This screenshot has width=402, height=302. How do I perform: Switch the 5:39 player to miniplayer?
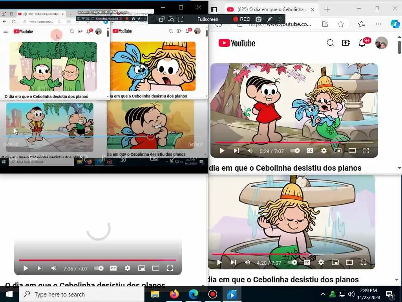(338, 151)
